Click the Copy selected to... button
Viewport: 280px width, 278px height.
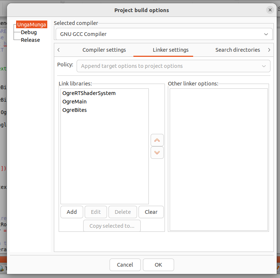point(112,226)
